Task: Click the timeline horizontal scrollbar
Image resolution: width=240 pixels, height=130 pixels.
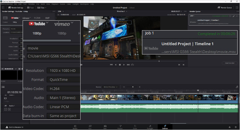Action: tap(178, 123)
